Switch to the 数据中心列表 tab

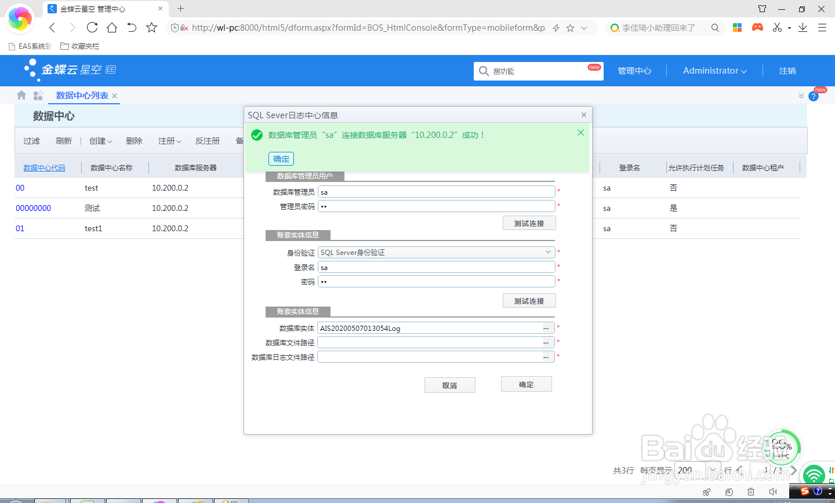(83, 96)
